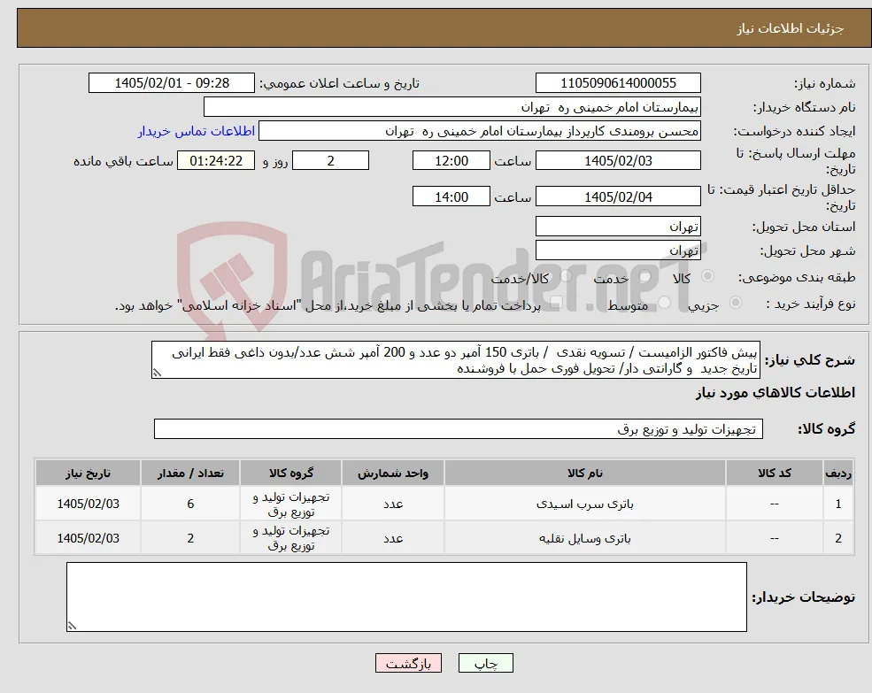872x693 pixels.
Task: Click the عدد unit cell in row 1
Action: 393,504
